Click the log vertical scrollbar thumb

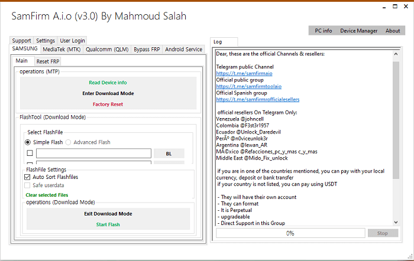click(396, 120)
